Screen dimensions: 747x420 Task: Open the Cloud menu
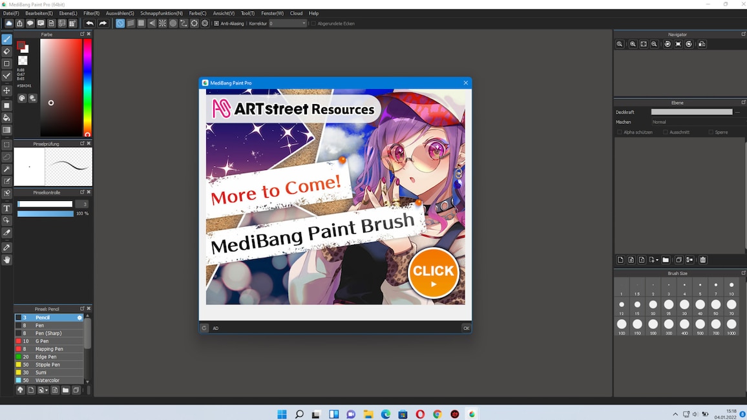(297, 14)
